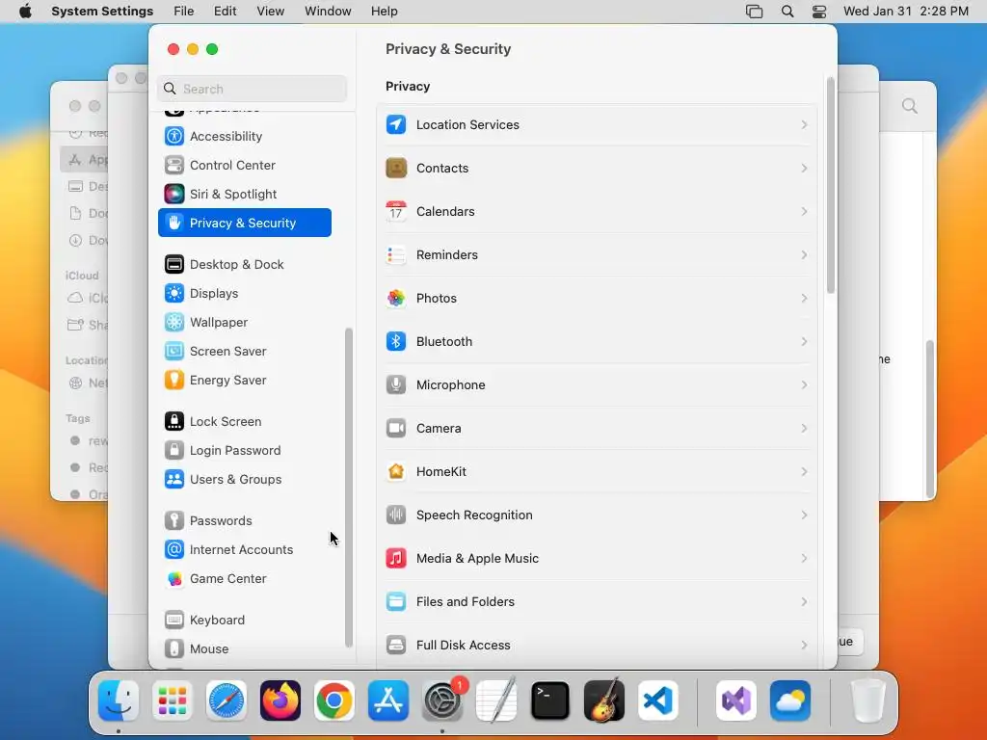This screenshot has width=987, height=740.
Task: Open the Window menu
Action: (x=328, y=12)
